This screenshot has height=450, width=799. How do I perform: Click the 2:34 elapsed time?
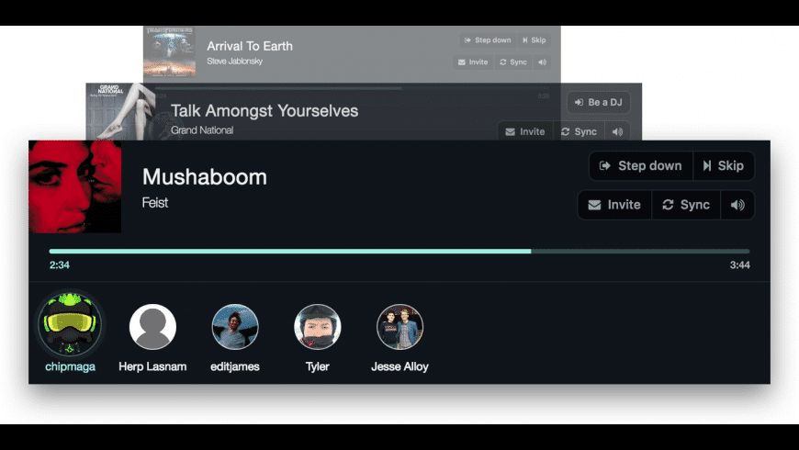pyautogui.click(x=59, y=265)
